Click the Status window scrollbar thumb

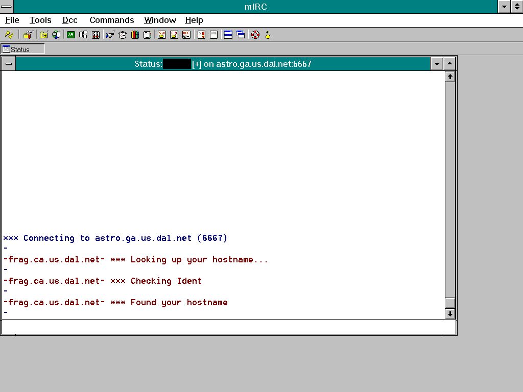[450, 303]
